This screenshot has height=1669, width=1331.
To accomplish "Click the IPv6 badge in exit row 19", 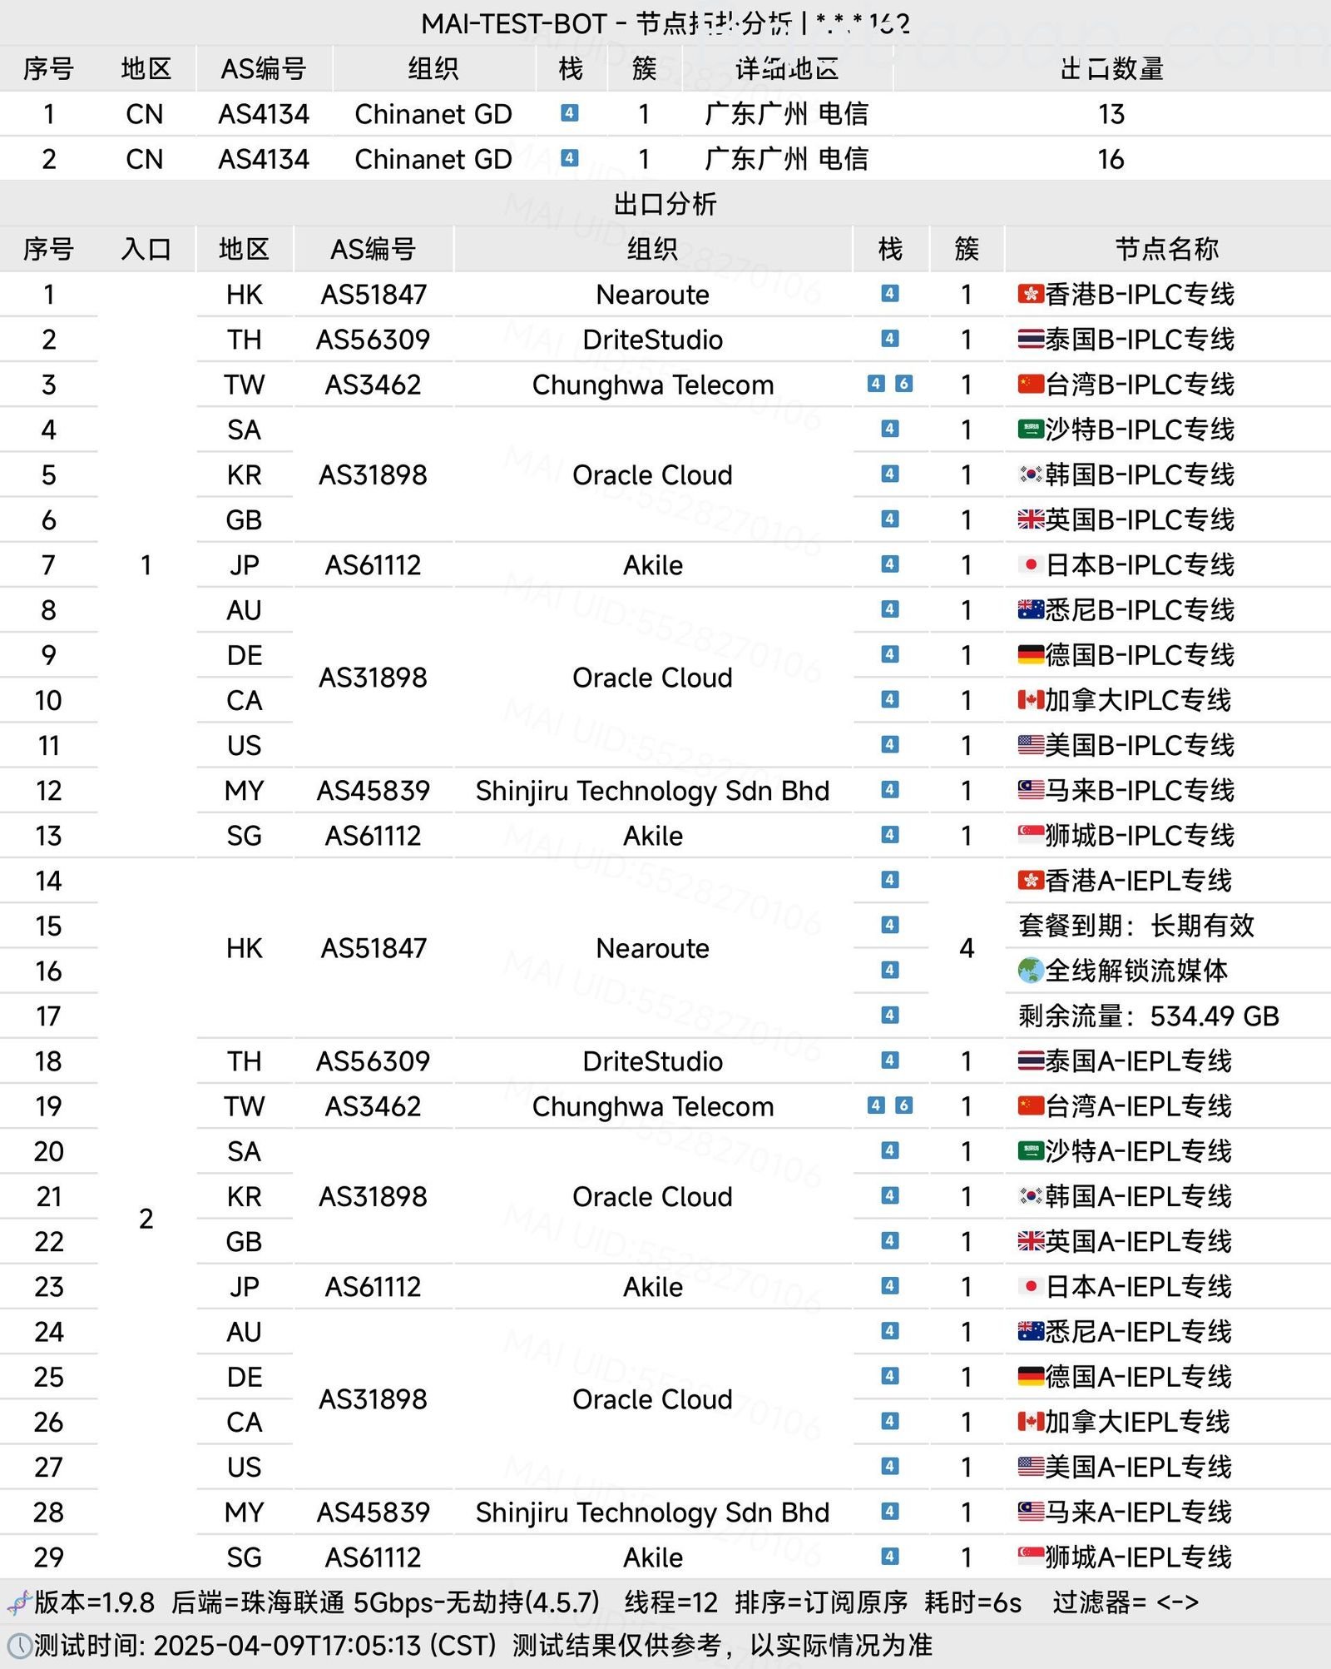I will tap(903, 1105).
